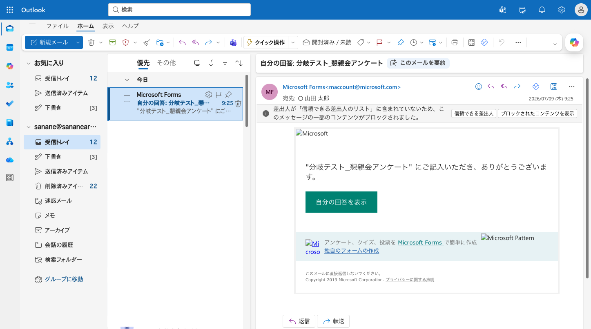591x329 pixels.
Task: Open Deleted Items (削除済みアイテム) folder
Action: click(62, 186)
